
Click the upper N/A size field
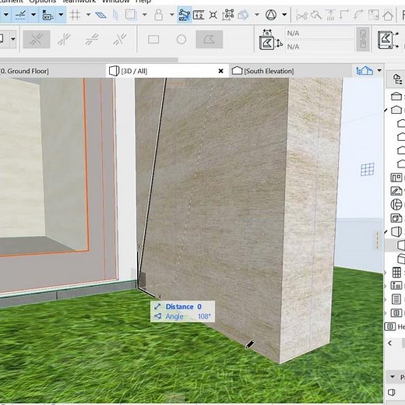(320, 33)
